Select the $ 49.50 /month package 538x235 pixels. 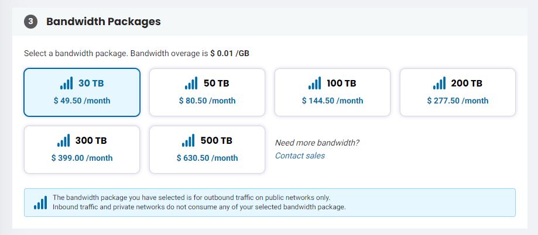82,101
